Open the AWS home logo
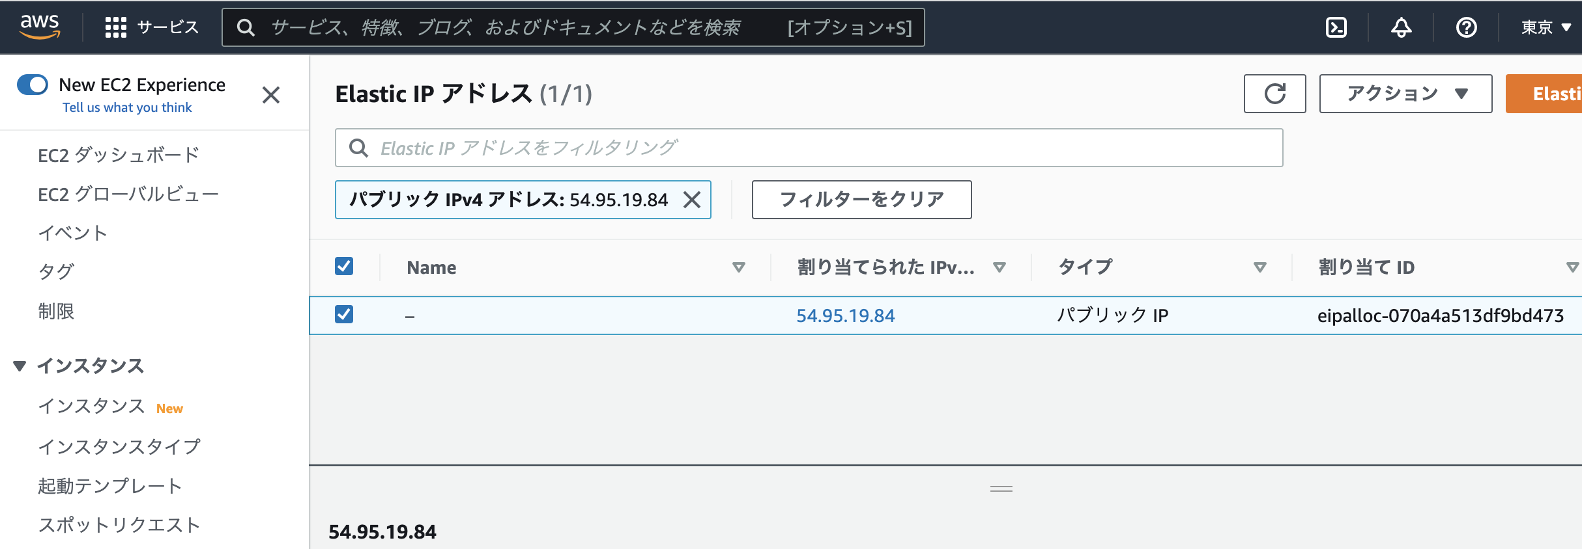 [40, 26]
